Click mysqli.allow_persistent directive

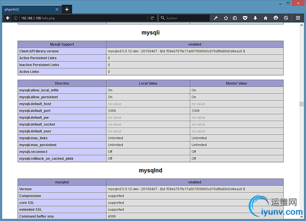coord(38,97)
